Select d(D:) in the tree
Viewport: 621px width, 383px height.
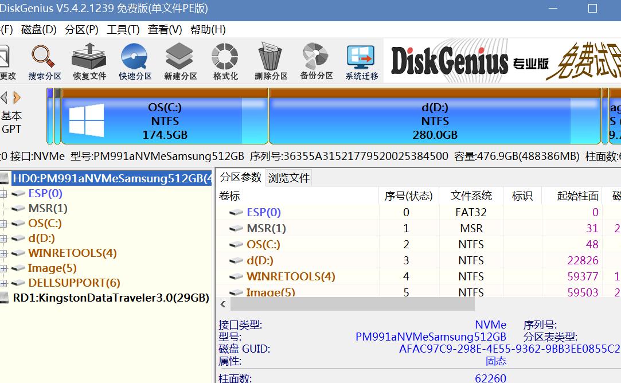41,238
